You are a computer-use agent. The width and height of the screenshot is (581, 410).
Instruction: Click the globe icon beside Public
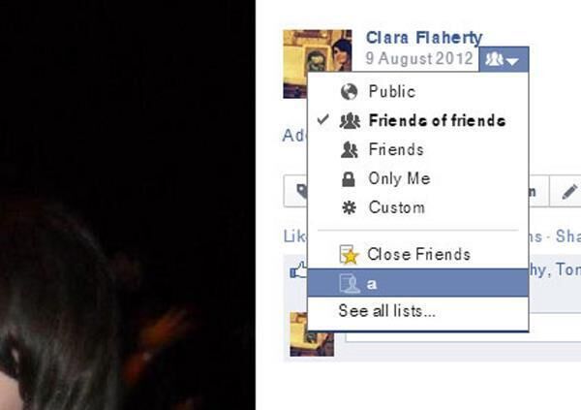[x=349, y=92]
